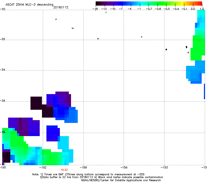Viewport: 207px width, 182px height.
Task: Click the longitude axis label '-153'
Action: pos(164,168)
